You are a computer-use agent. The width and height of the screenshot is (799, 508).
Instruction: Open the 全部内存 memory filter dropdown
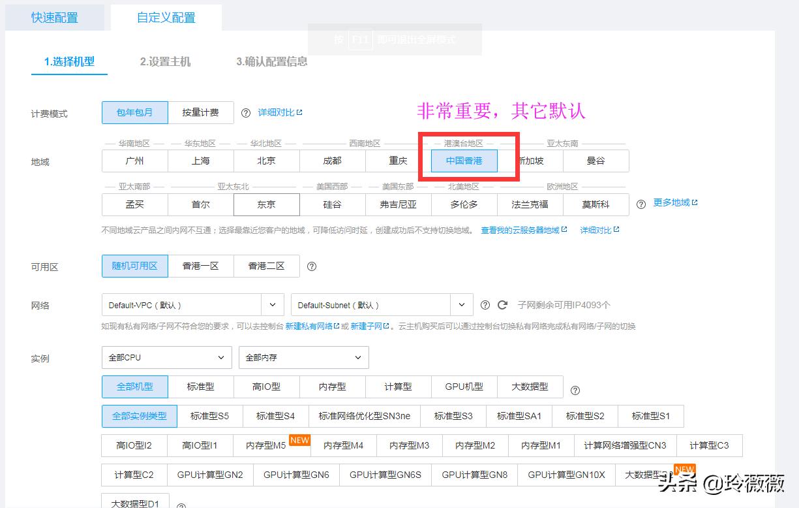[303, 357]
